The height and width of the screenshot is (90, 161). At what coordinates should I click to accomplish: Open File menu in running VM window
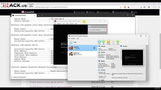[x=55, y=23]
